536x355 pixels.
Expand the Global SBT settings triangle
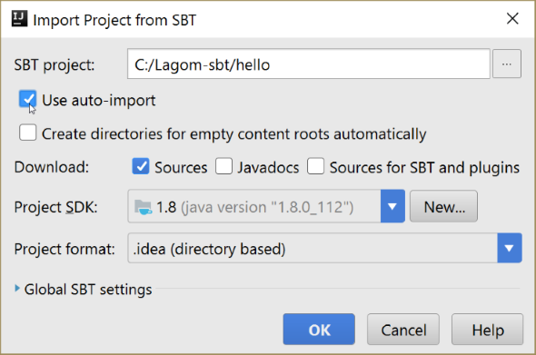tap(17, 289)
